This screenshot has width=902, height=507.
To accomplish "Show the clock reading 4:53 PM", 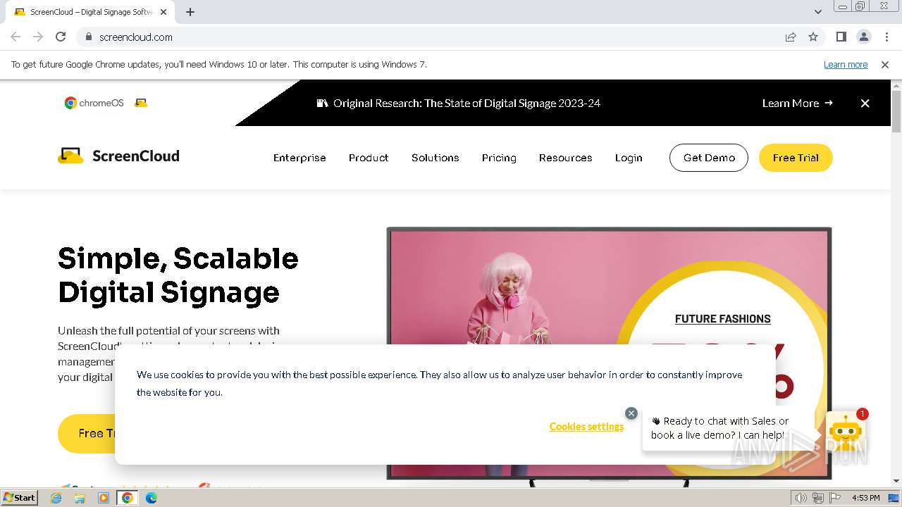I will click(x=866, y=498).
